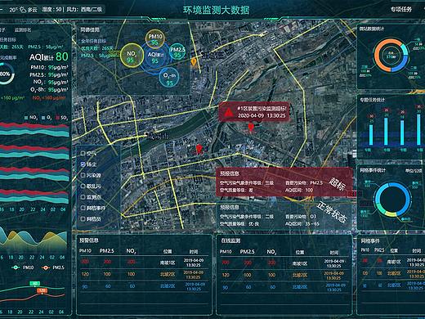Image resolution: width=425 pixels, height=319 pixels.
Task: Click the #1区 pollution alert popup
Action: [254, 112]
